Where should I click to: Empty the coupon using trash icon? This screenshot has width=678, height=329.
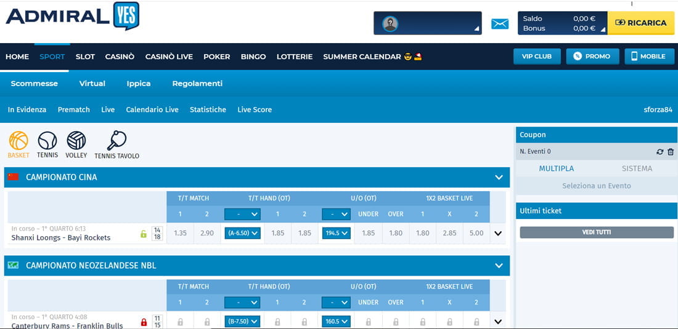(671, 152)
